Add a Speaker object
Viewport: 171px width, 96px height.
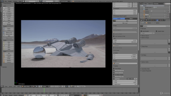pos(8,60)
